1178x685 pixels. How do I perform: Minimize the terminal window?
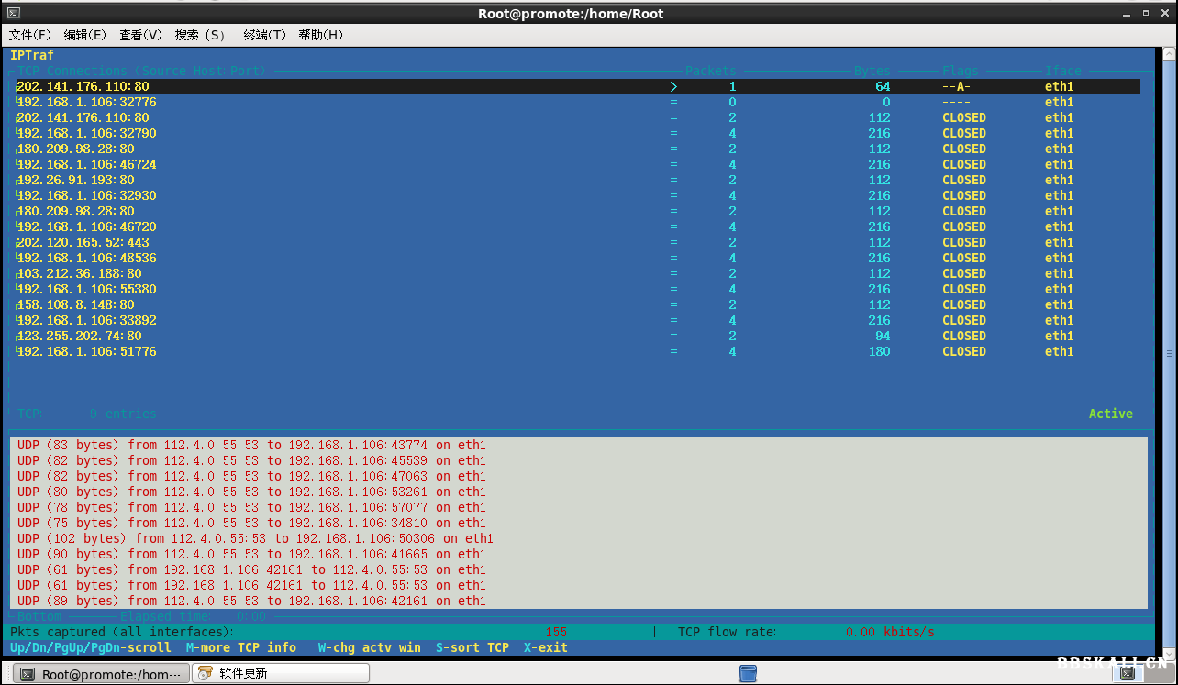pos(1128,13)
